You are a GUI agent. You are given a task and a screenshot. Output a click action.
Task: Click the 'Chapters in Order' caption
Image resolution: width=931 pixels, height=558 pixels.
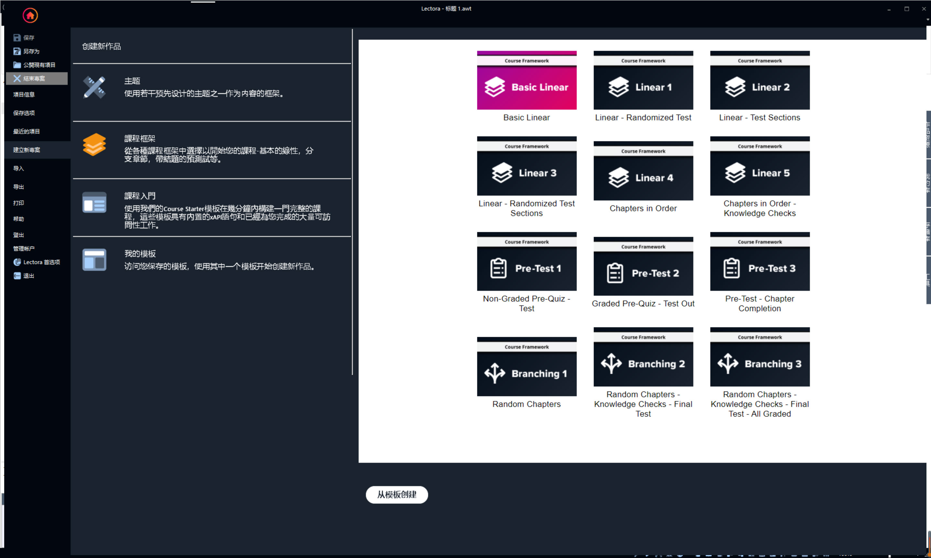[x=643, y=208]
